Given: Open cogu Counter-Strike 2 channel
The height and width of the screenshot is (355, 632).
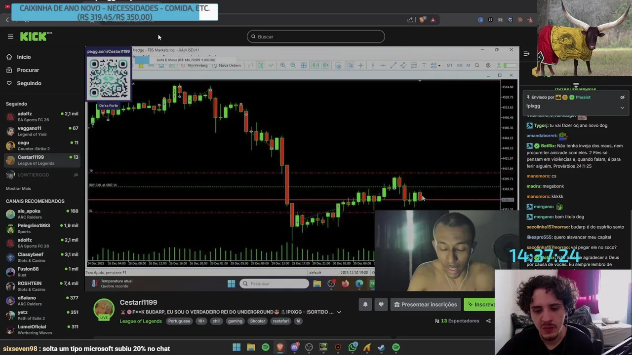Looking at the screenshot, I should (x=42, y=145).
